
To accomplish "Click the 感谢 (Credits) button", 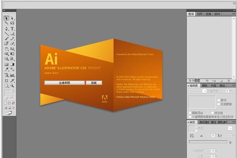I will coord(94,83).
